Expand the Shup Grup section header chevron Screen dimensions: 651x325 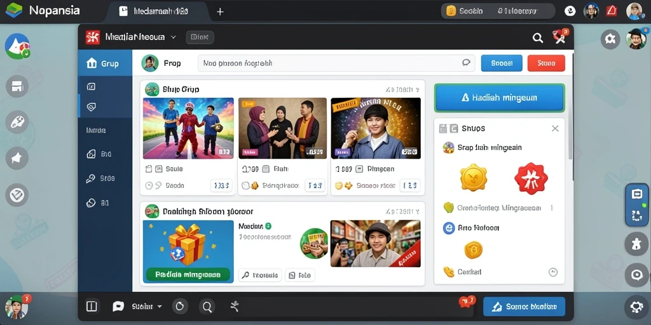pyautogui.click(x=417, y=89)
